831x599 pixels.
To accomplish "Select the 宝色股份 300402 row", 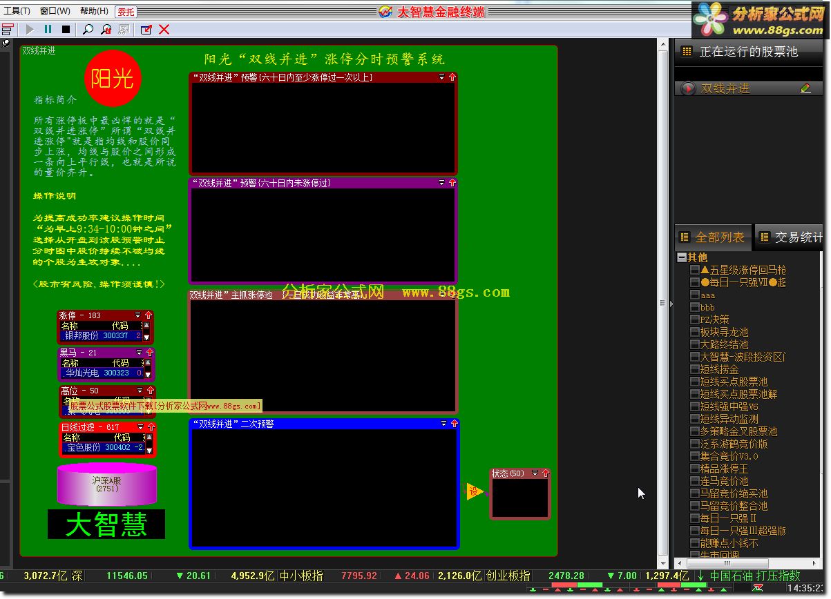I will 104,447.
